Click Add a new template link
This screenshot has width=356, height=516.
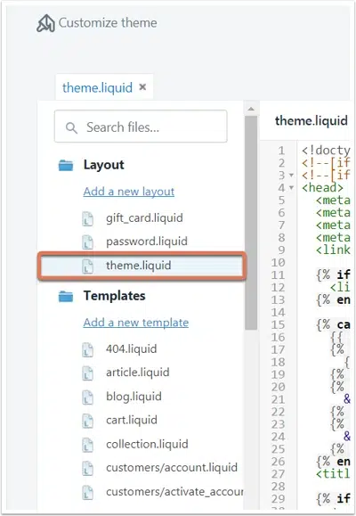(136, 323)
